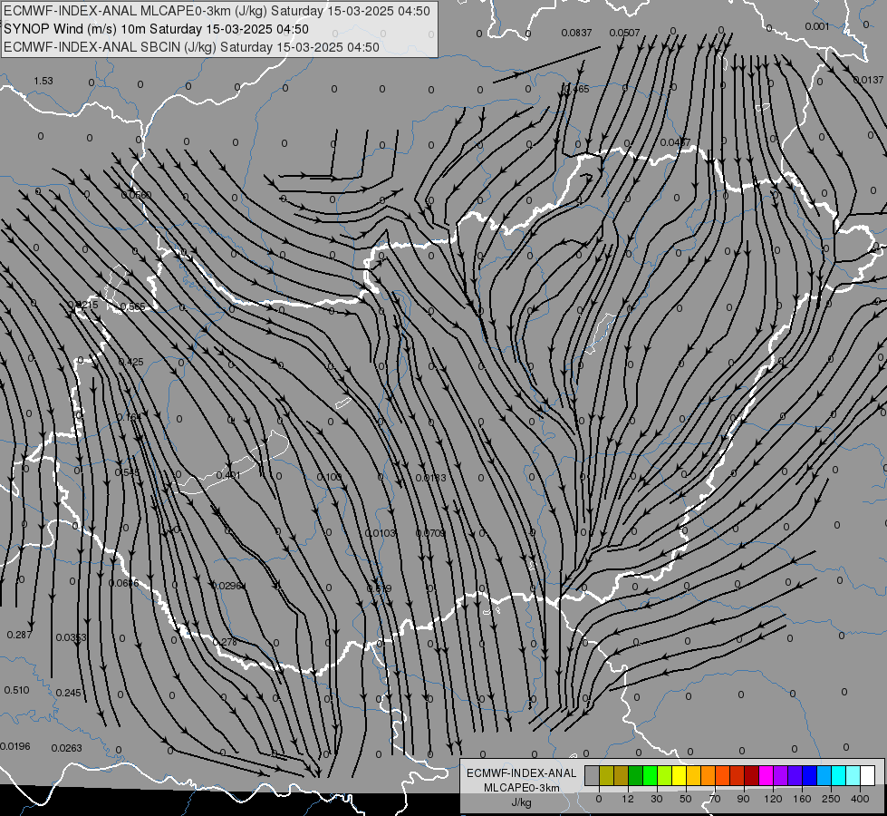
Task: Click the '0.465' value on the map
Action: 576,89
